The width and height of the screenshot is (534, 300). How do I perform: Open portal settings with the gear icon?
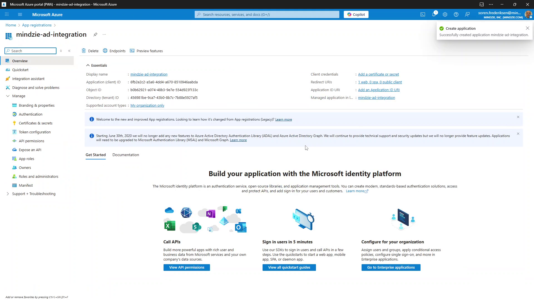click(445, 14)
